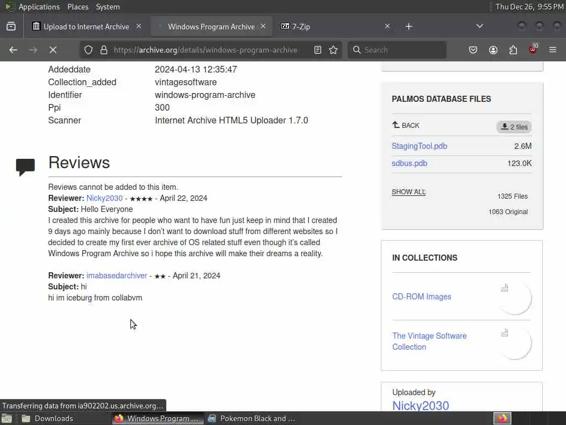Click the show desktop icon in taskbar
Viewport: 566px width, 425px height.
pyautogui.click(x=7, y=419)
